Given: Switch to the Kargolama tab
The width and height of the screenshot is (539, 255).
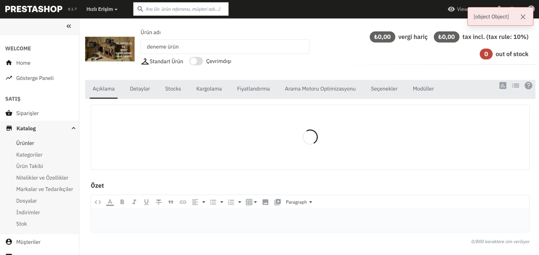Looking at the screenshot, I should [x=209, y=89].
